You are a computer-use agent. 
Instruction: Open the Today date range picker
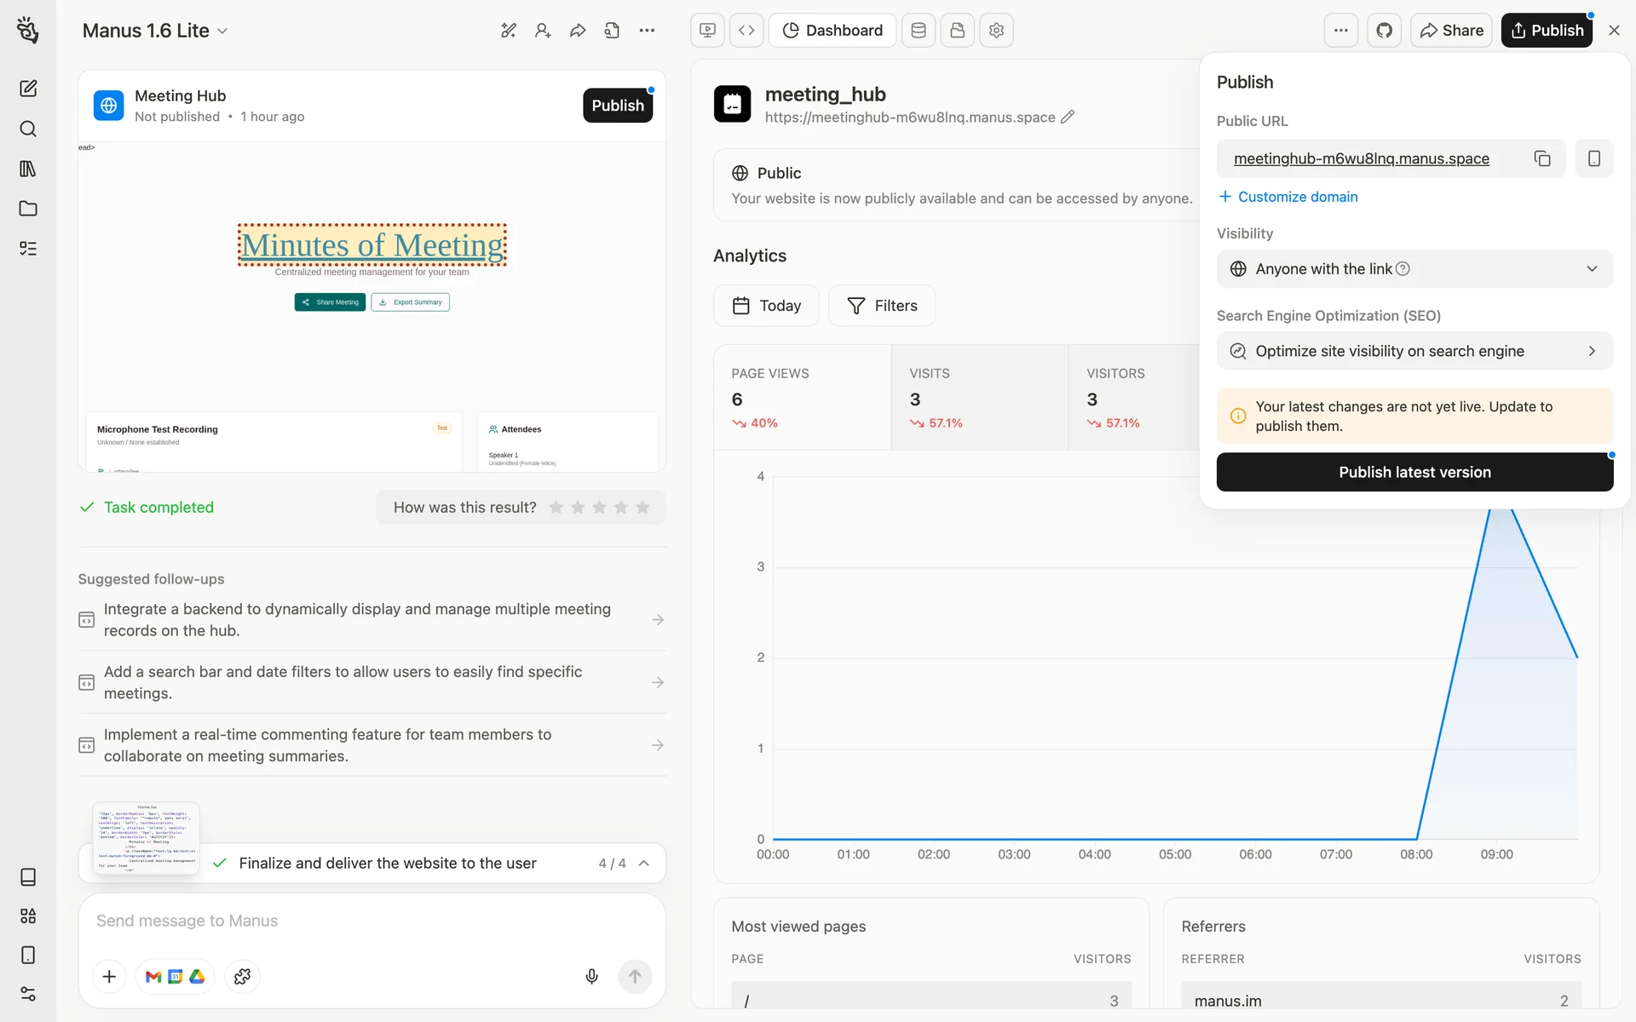click(x=766, y=306)
